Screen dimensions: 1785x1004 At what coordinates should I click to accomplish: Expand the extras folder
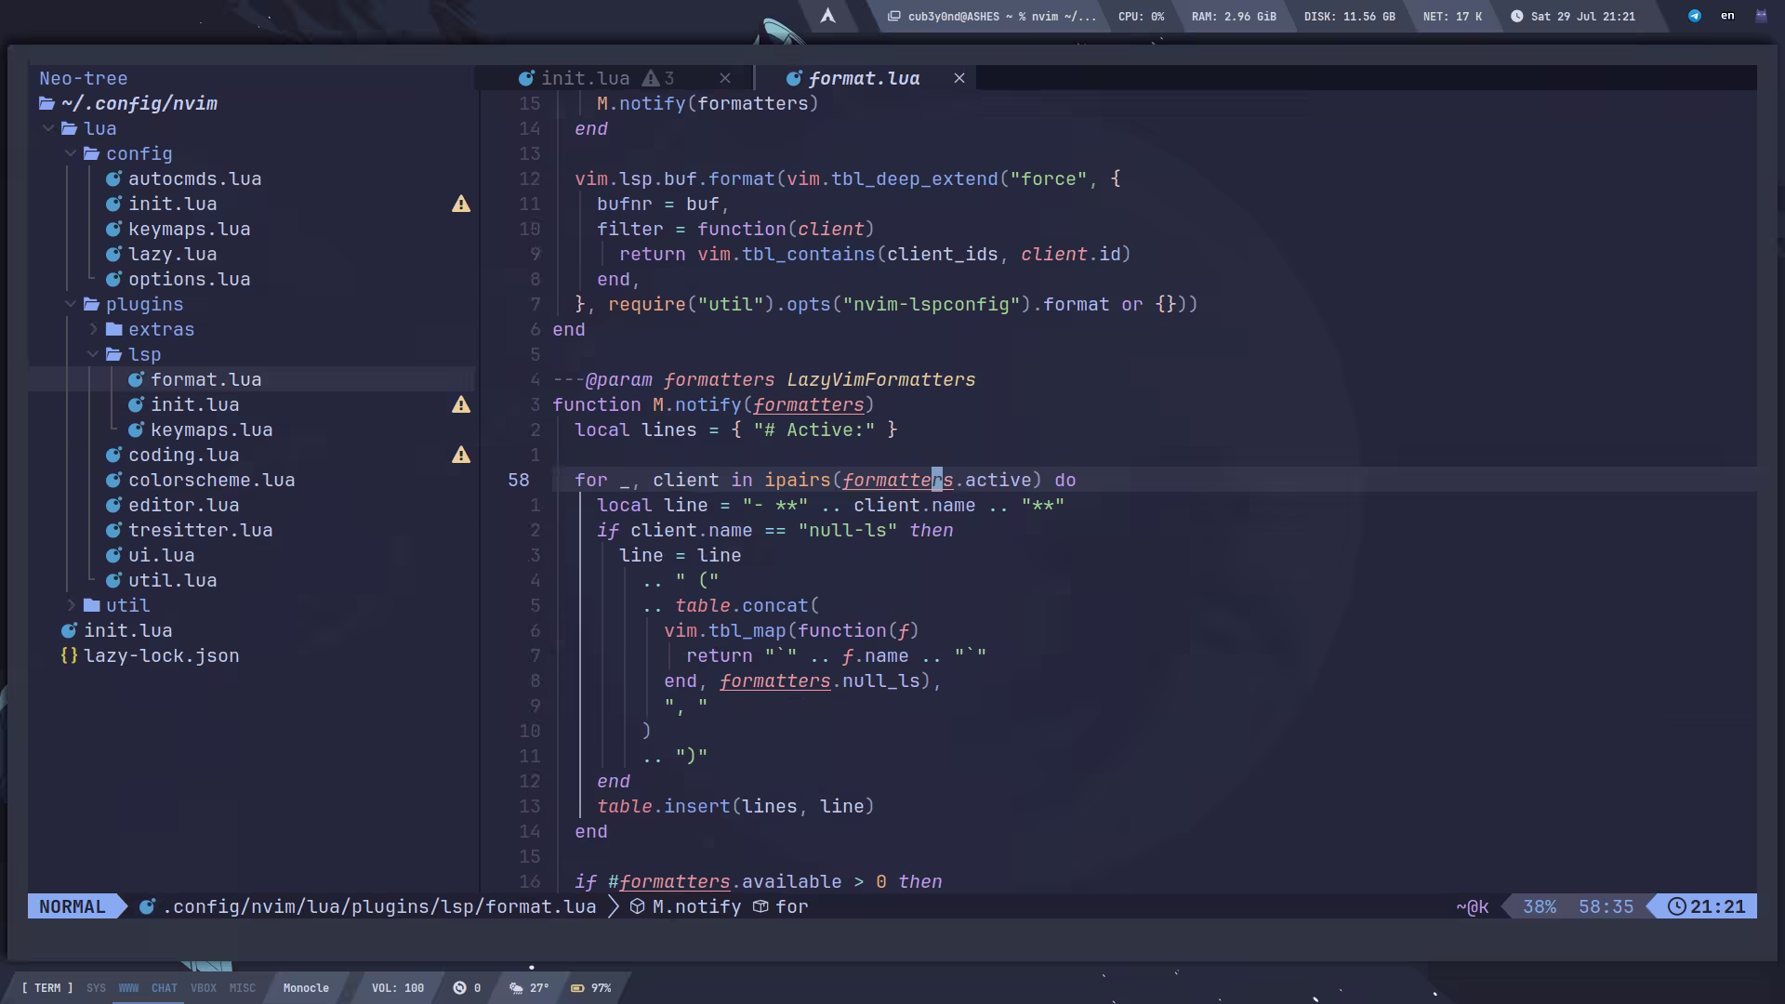tap(93, 329)
